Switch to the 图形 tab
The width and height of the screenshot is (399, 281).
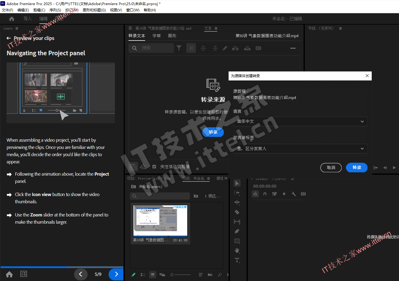click(x=172, y=36)
